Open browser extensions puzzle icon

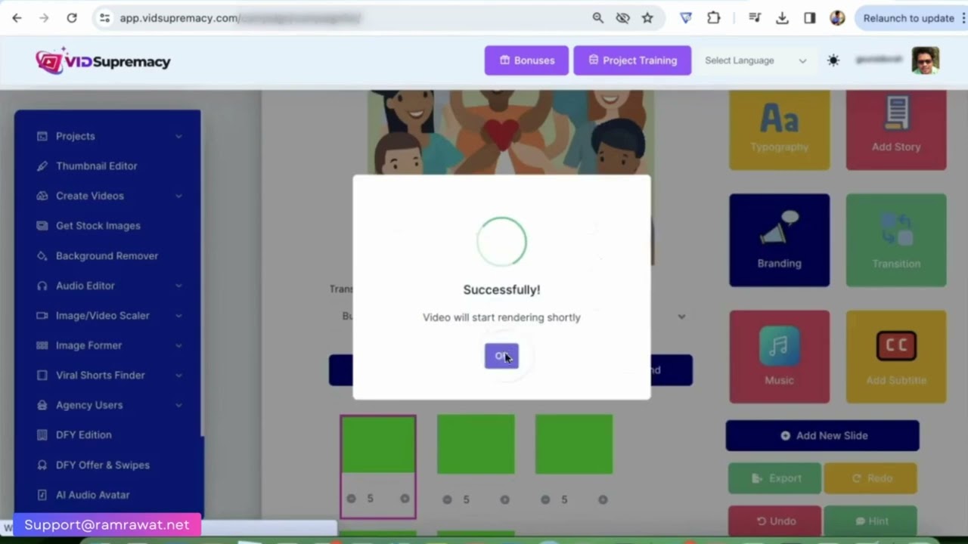(713, 18)
